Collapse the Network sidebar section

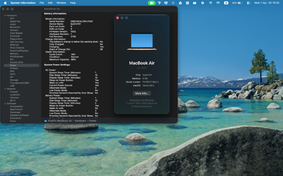point(5,89)
